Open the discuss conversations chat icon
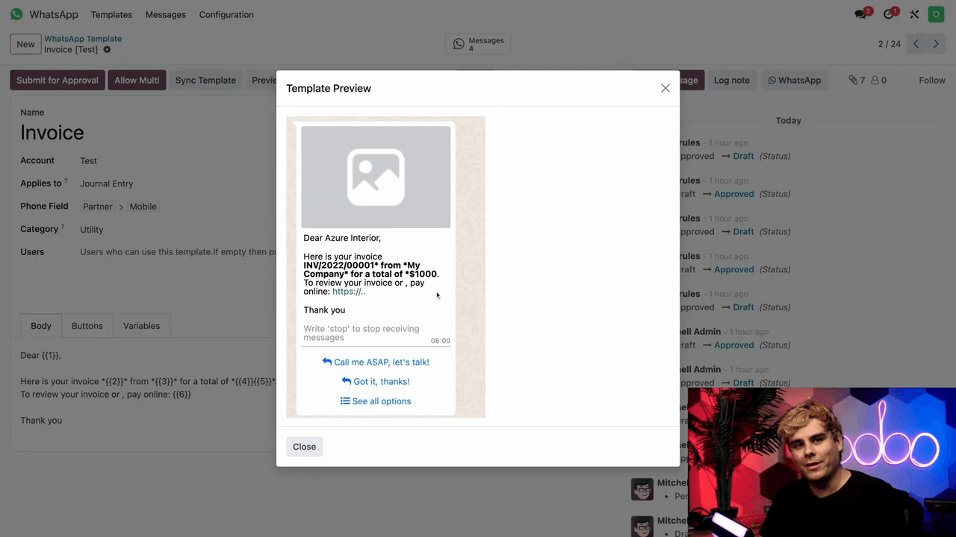956x537 pixels. [x=862, y=14]
